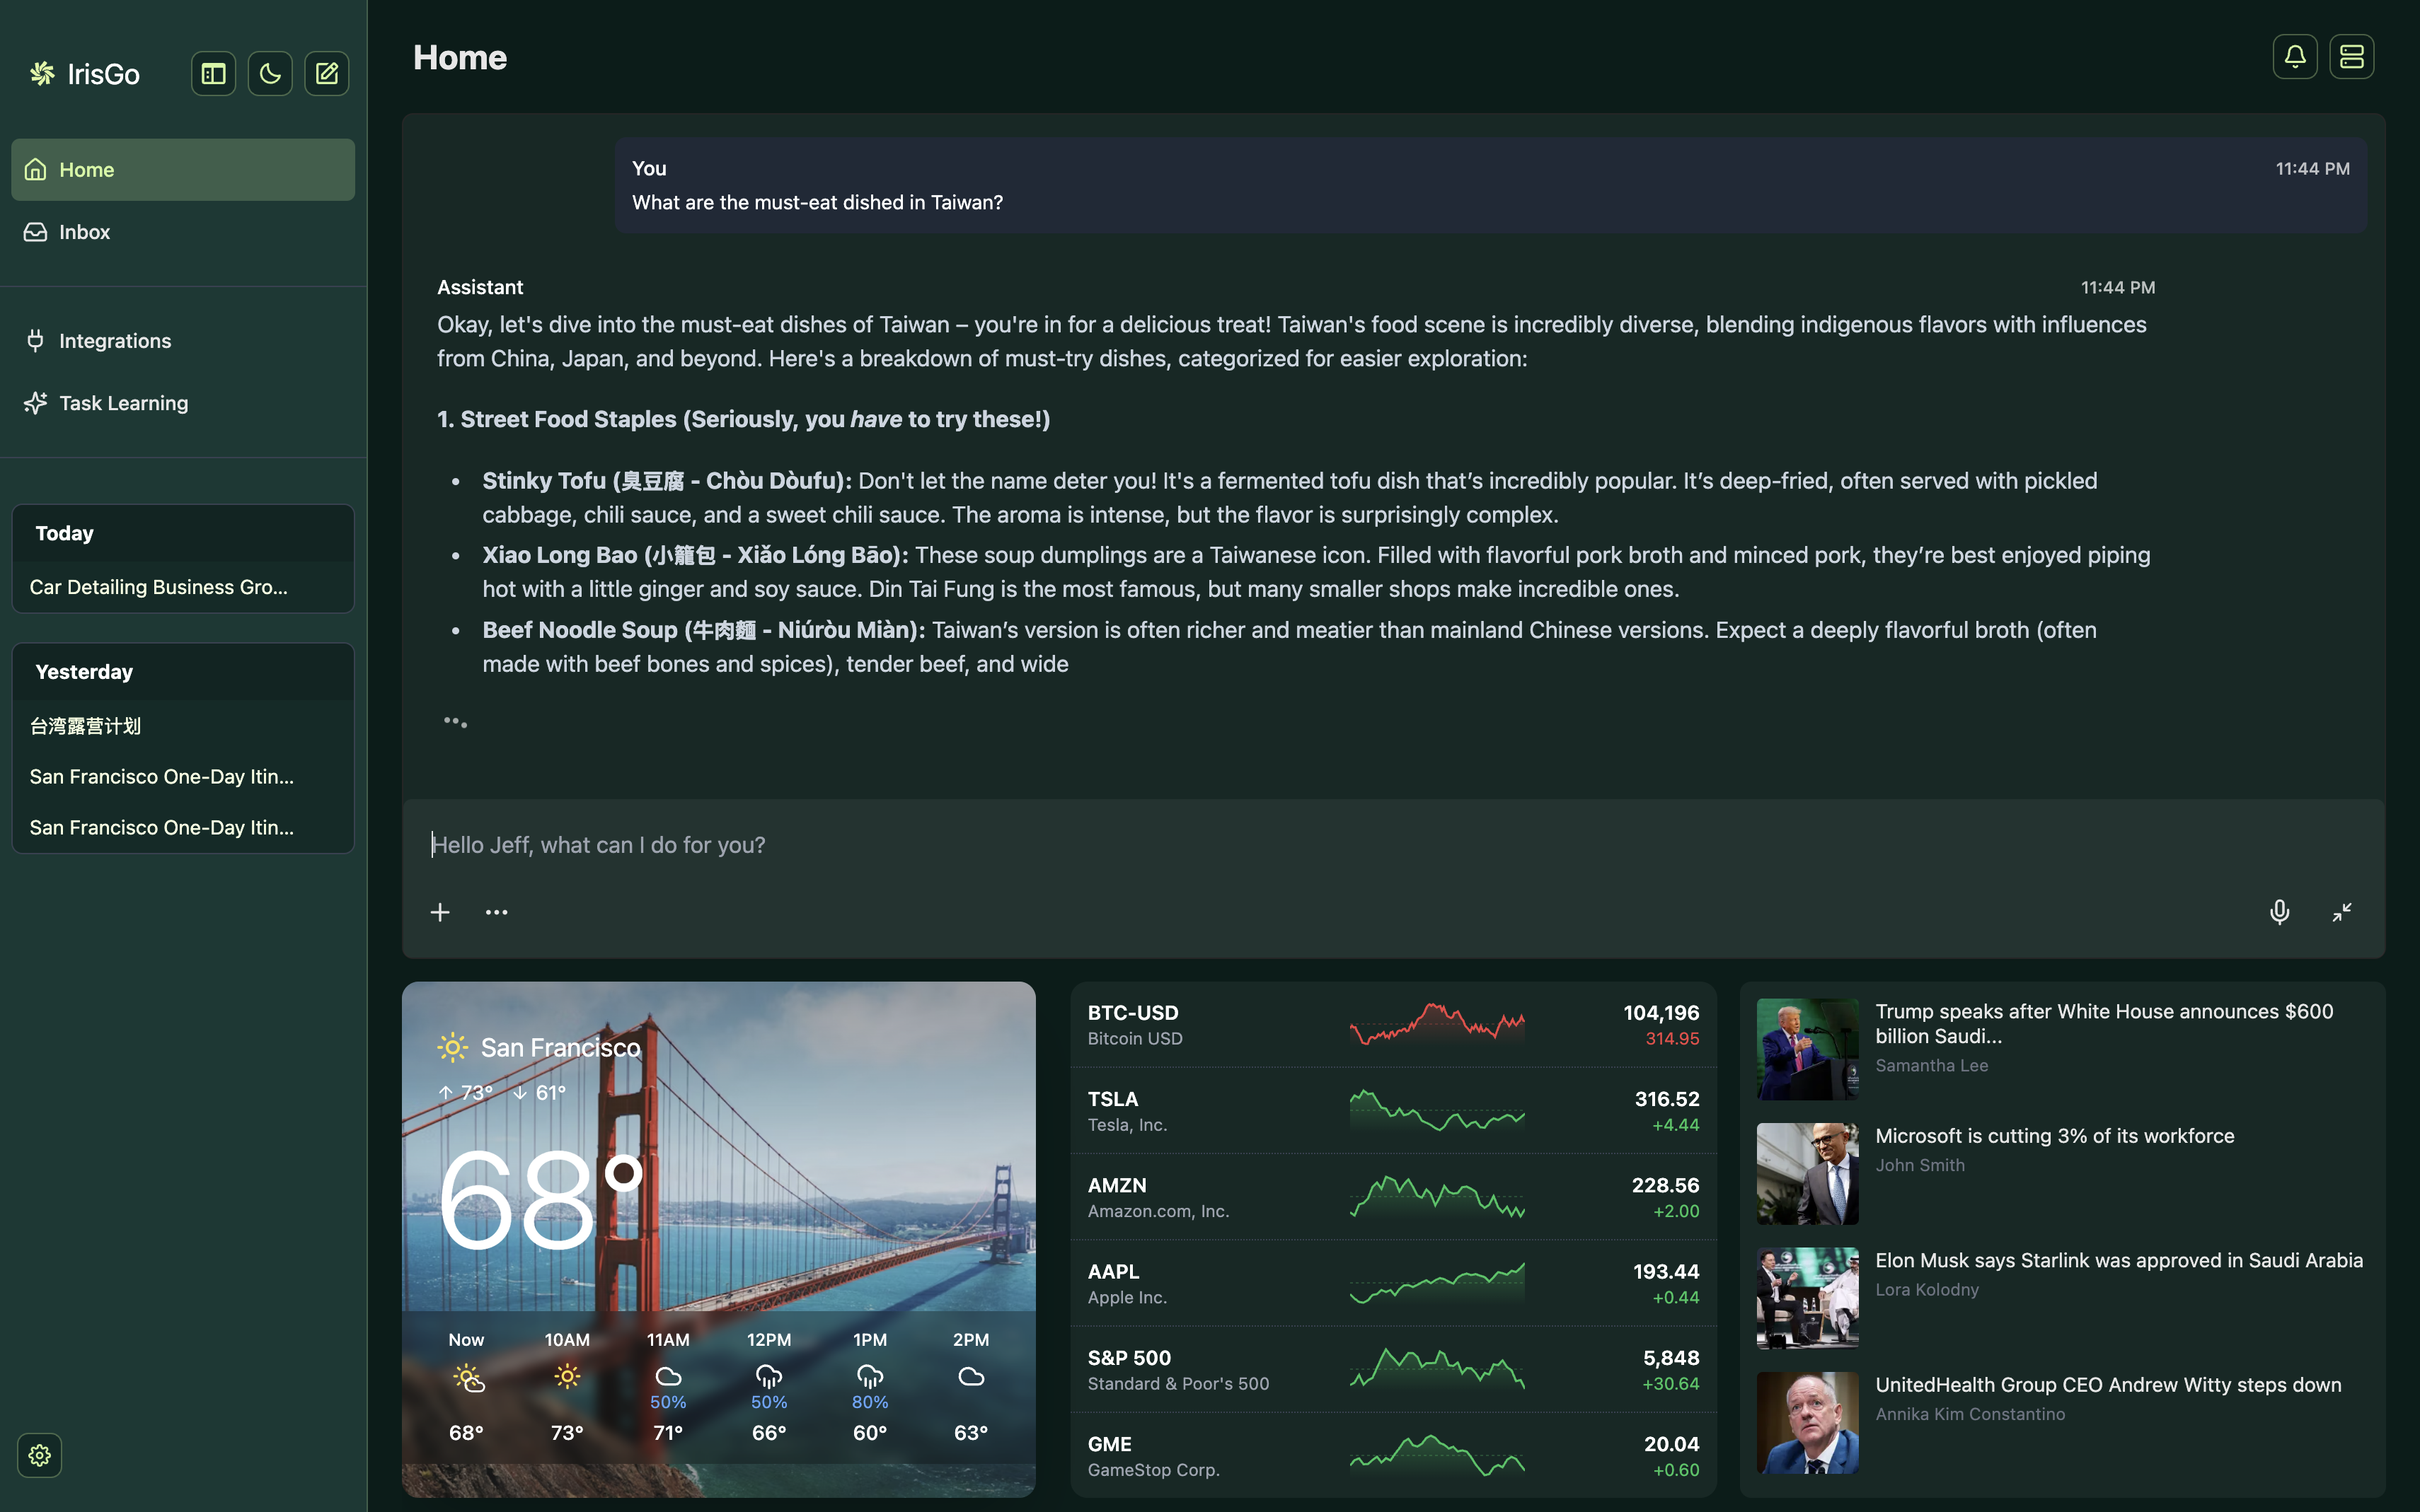Image resolution: width=2420 pixels, height=1512 pixels.
Task: Open more options with the input ellipsis
Action: click(x=496, y=912)
